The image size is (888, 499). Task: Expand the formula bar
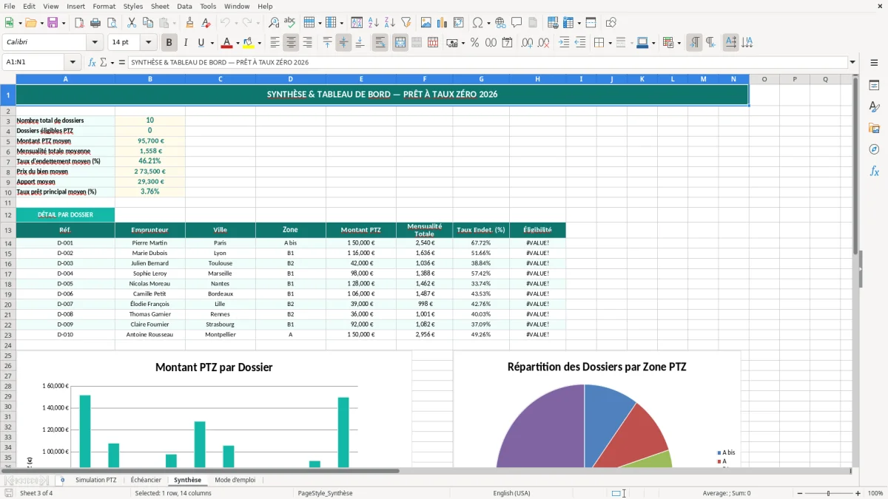point(853,62)
